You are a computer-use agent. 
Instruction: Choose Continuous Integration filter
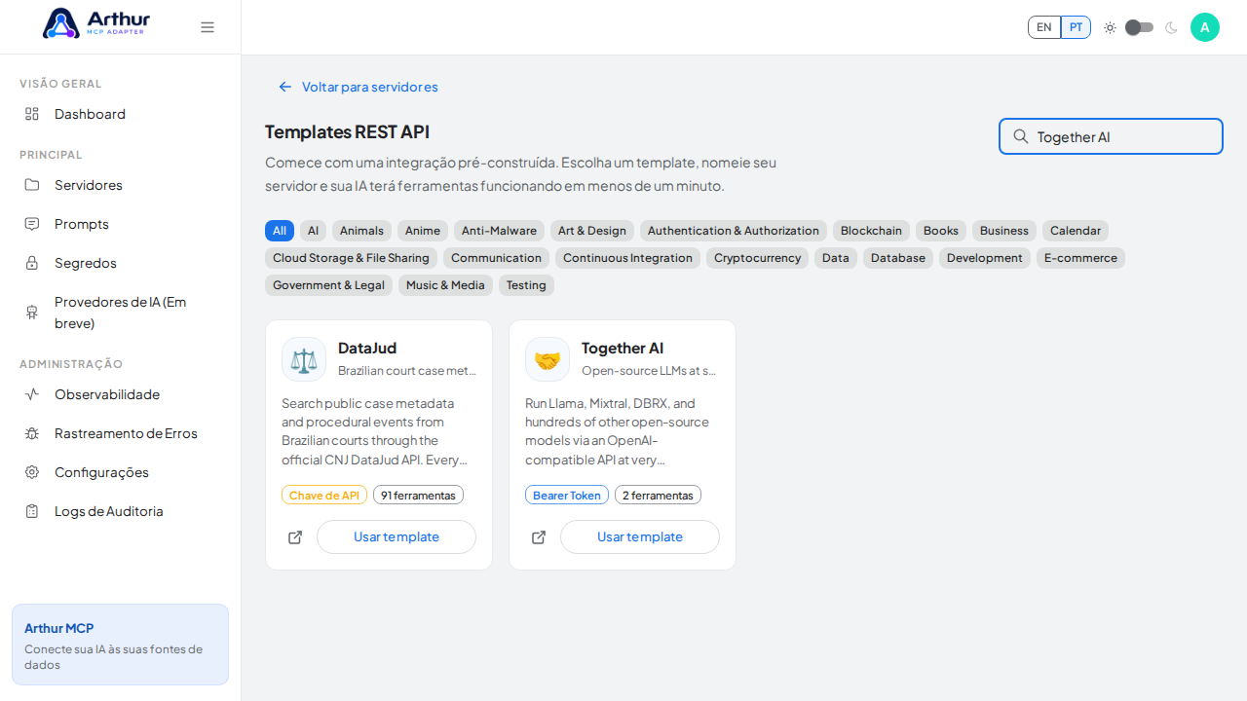[627, 258]
